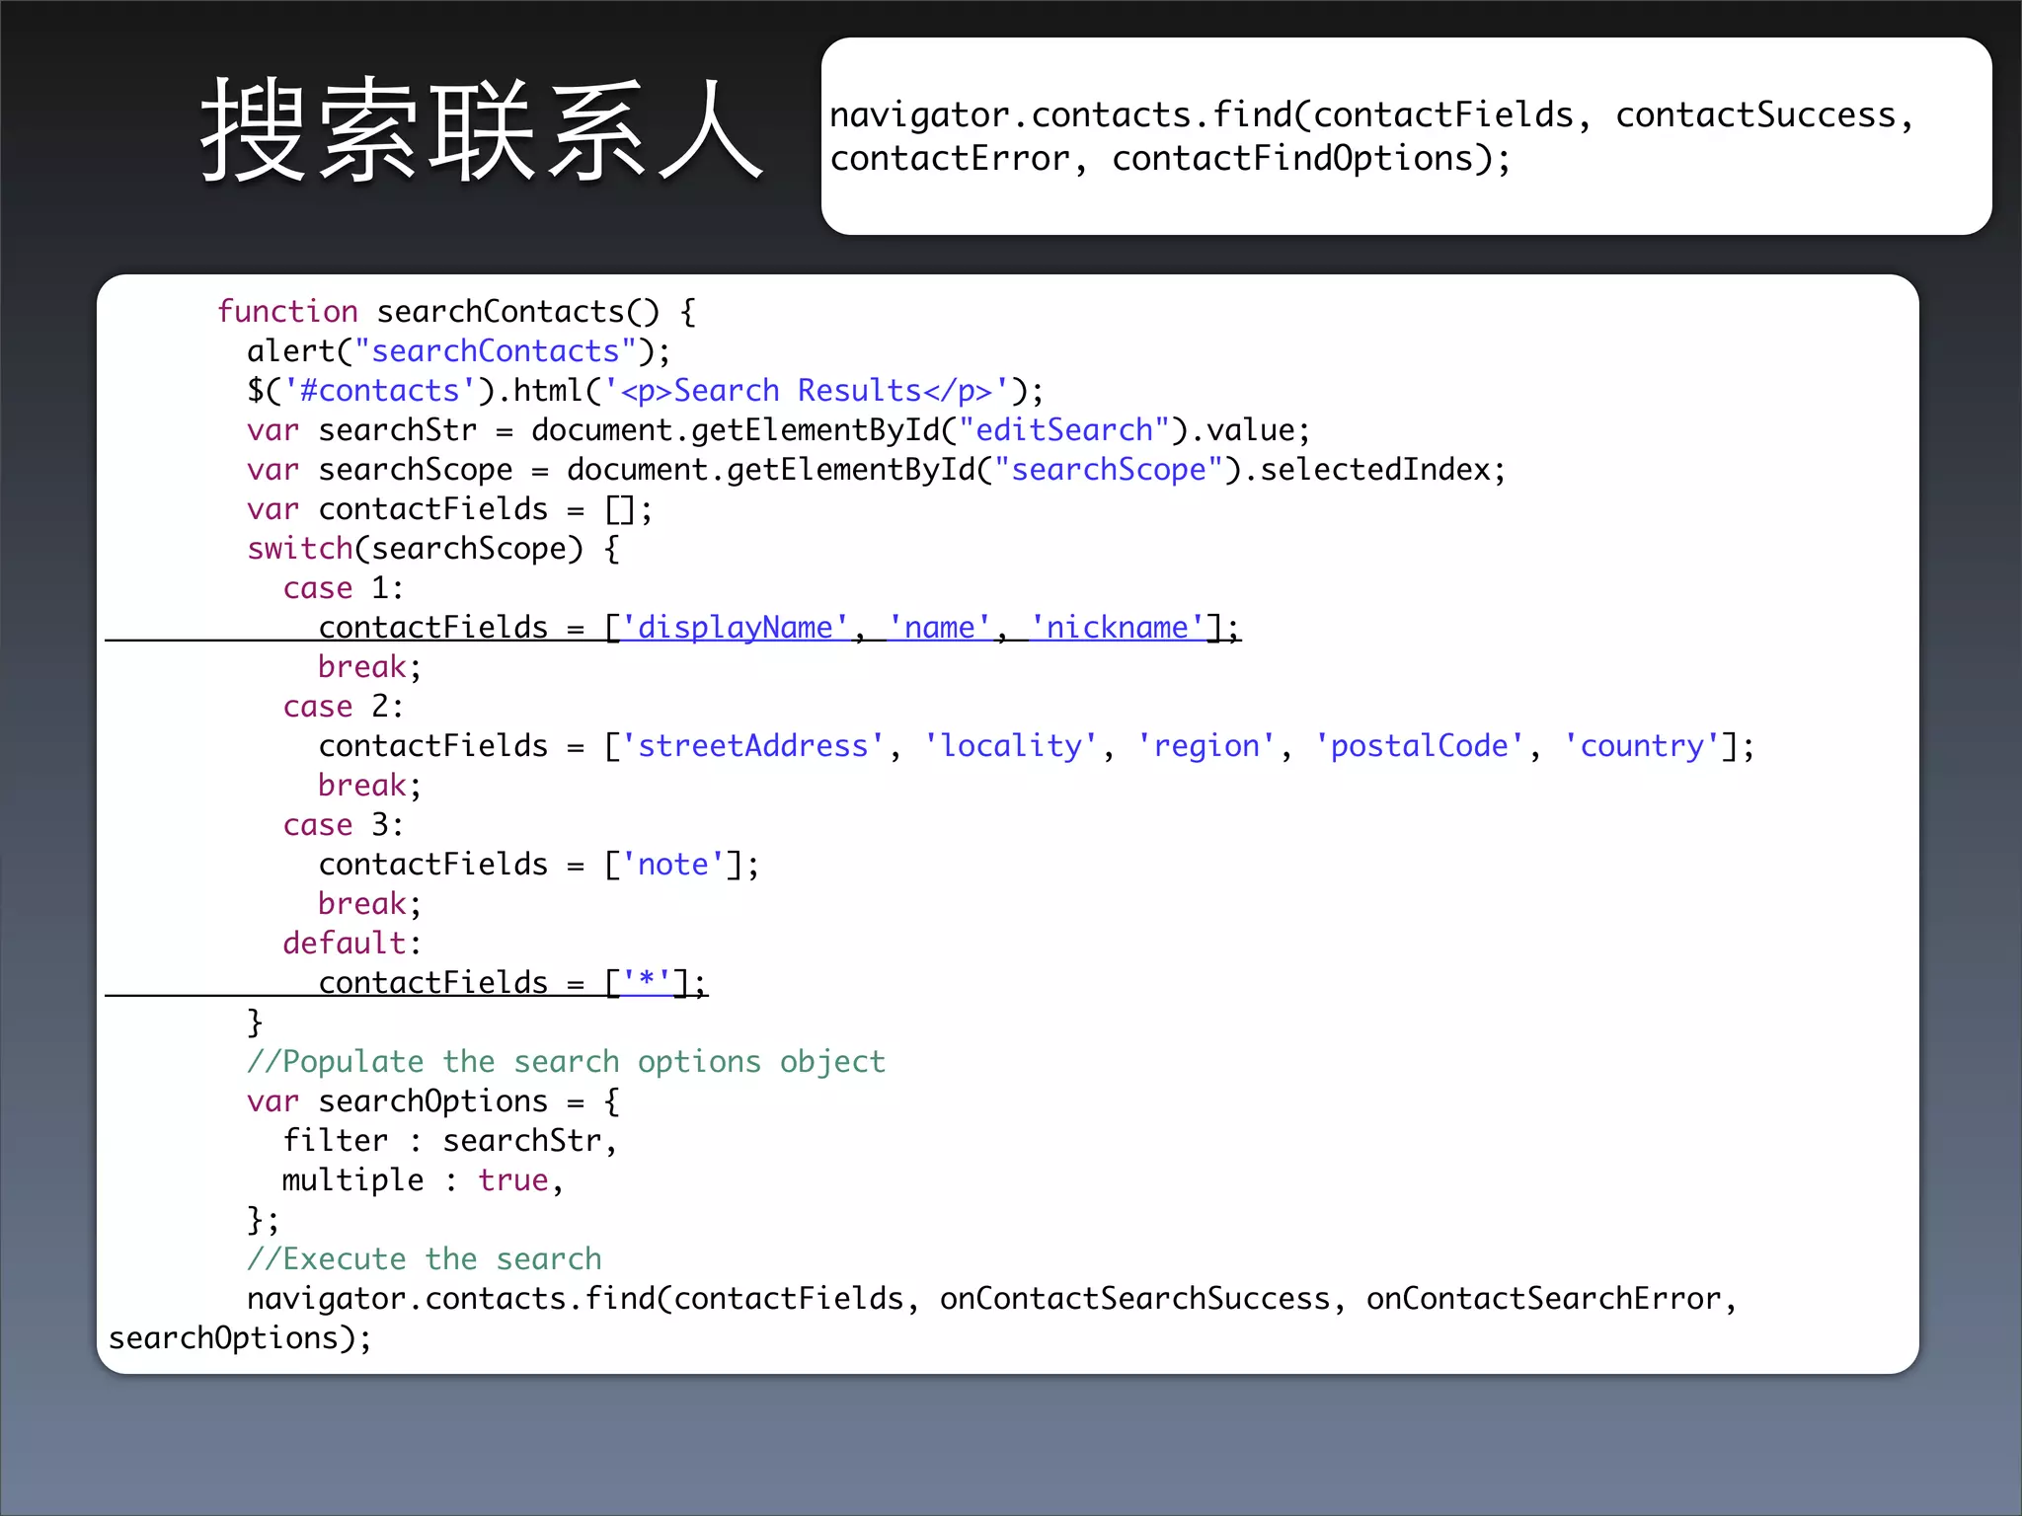Click the case 1: label
The width and height of the screenshot is (2022, 1516).
pos(344,588)
